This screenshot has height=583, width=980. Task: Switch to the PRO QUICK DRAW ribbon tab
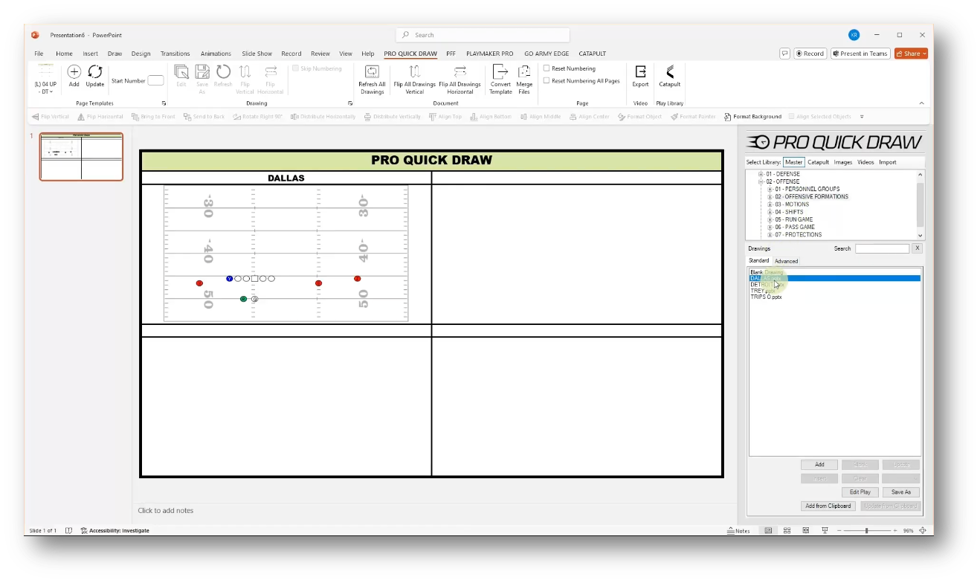410,53
